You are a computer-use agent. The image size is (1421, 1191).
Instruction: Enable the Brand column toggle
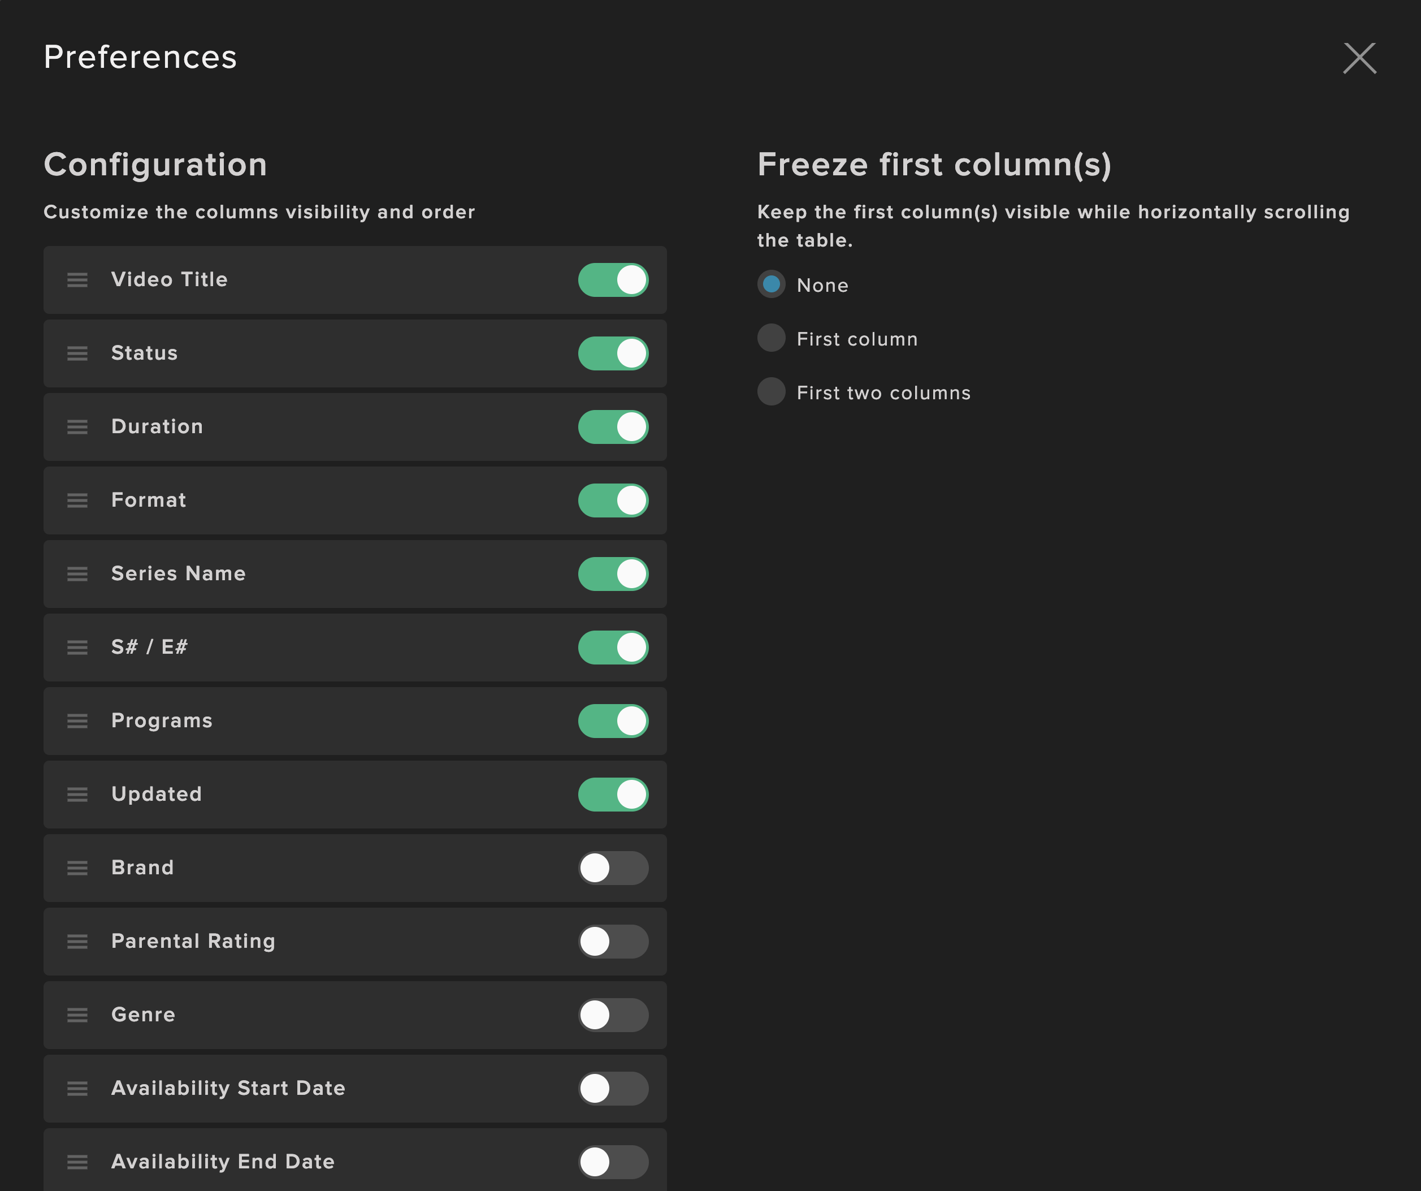613,868
